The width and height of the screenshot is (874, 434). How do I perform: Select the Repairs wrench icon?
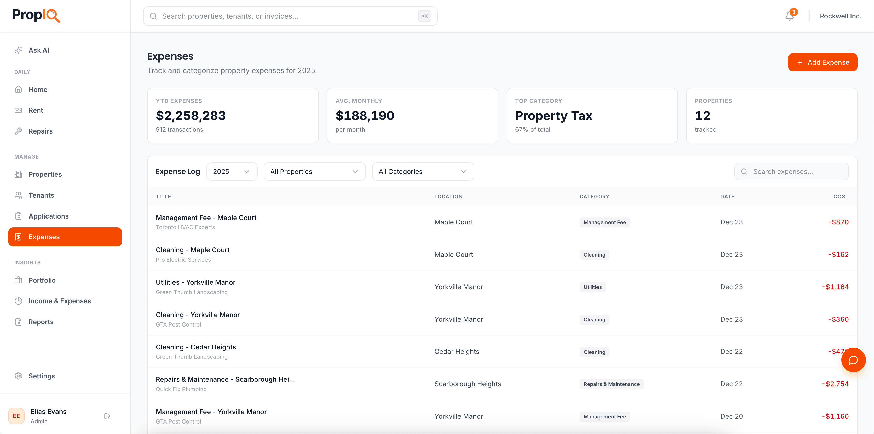pos(18,131)
